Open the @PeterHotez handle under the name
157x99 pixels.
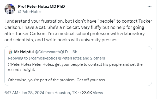(x=30, y=12)
